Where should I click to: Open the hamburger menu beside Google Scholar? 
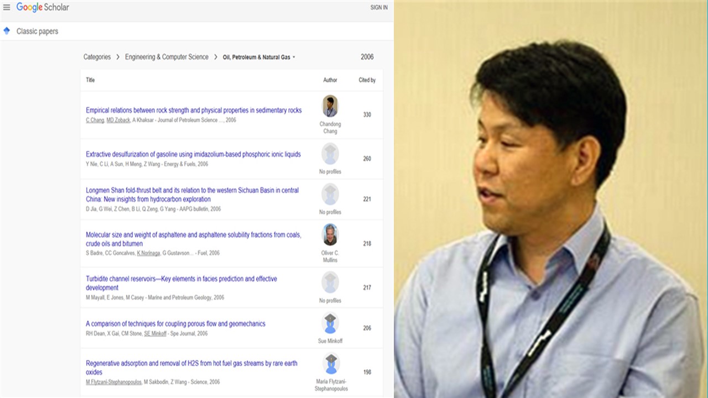pos(7,8)
